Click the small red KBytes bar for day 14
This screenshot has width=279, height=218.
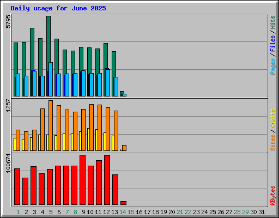[x=124, y=203]
